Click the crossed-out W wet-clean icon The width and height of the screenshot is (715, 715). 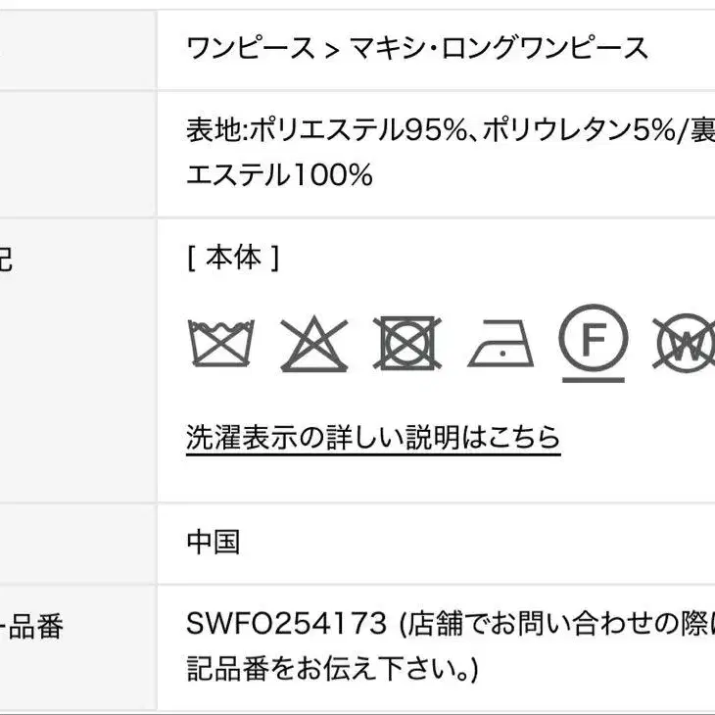coord(686,343)
